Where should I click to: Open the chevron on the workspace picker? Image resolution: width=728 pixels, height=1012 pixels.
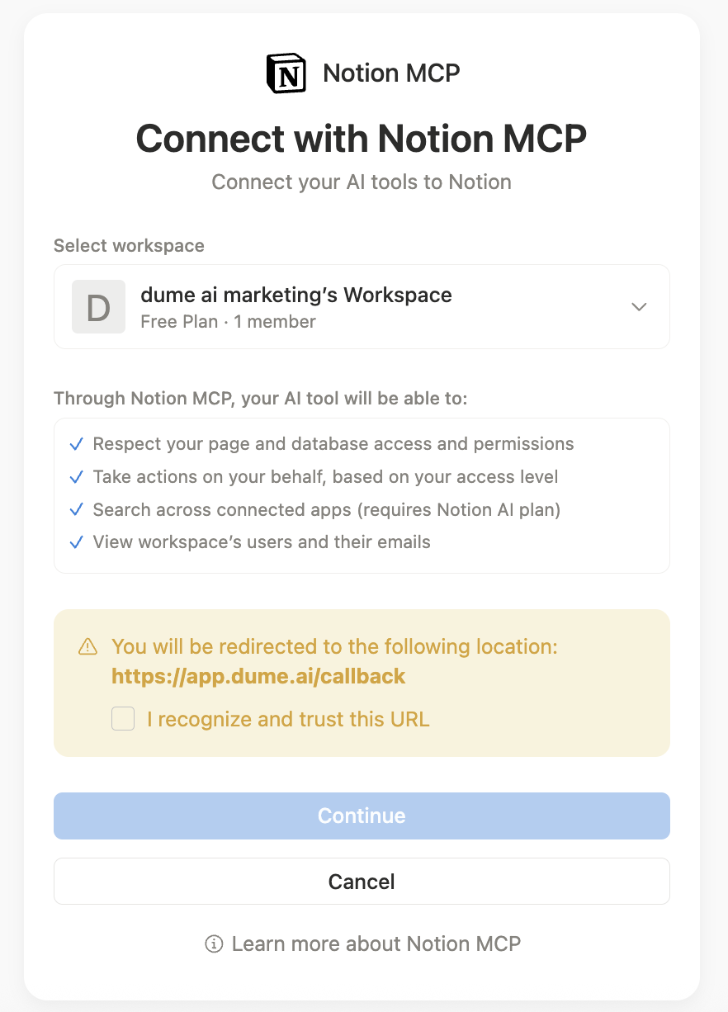tap(639, 306)
